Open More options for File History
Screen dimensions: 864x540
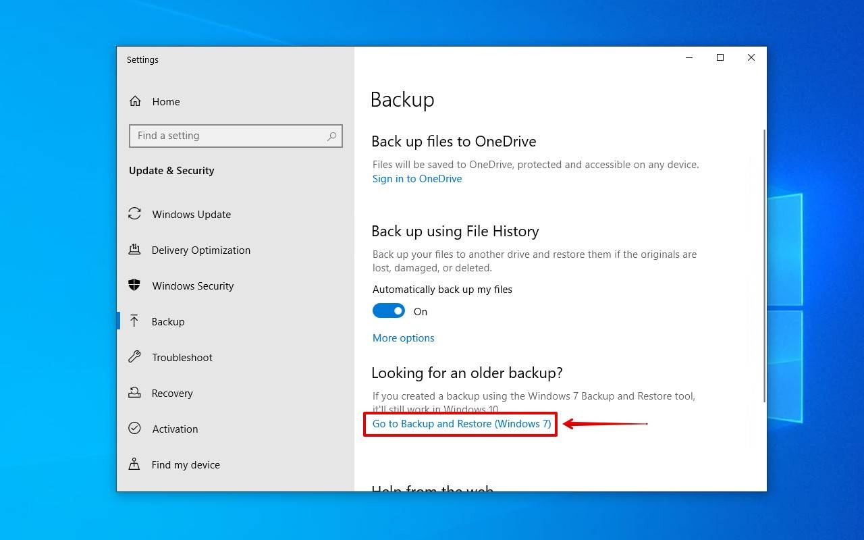[x=403, y=337]
